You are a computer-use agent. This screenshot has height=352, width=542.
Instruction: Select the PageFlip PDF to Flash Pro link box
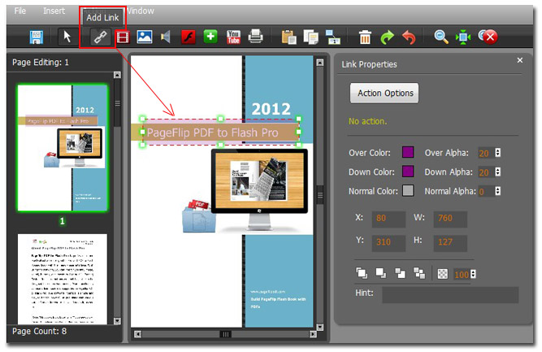click(220, 132)
